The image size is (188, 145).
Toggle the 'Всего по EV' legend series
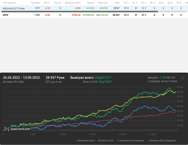(x=106, y=140)
